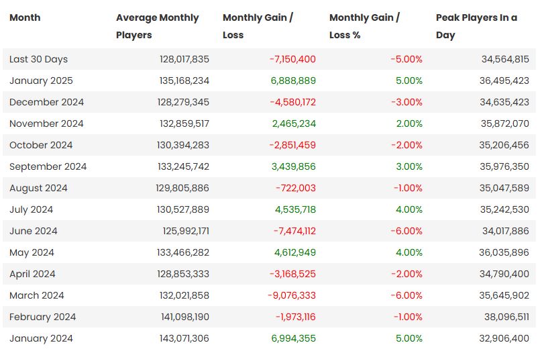
Task: Select the Last 30 Days row label
Action: [38, 59]
